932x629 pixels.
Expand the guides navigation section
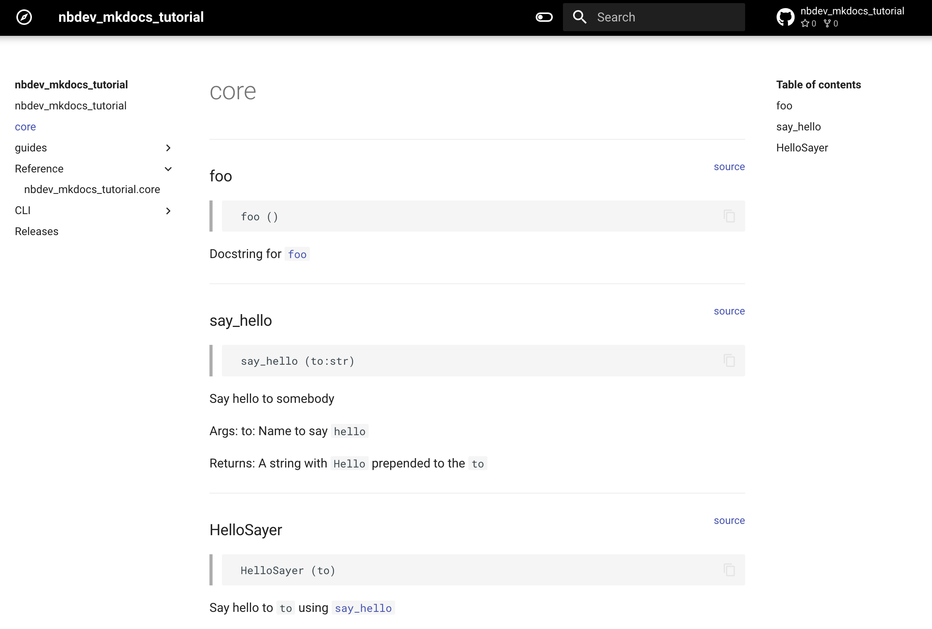(168, 148)
